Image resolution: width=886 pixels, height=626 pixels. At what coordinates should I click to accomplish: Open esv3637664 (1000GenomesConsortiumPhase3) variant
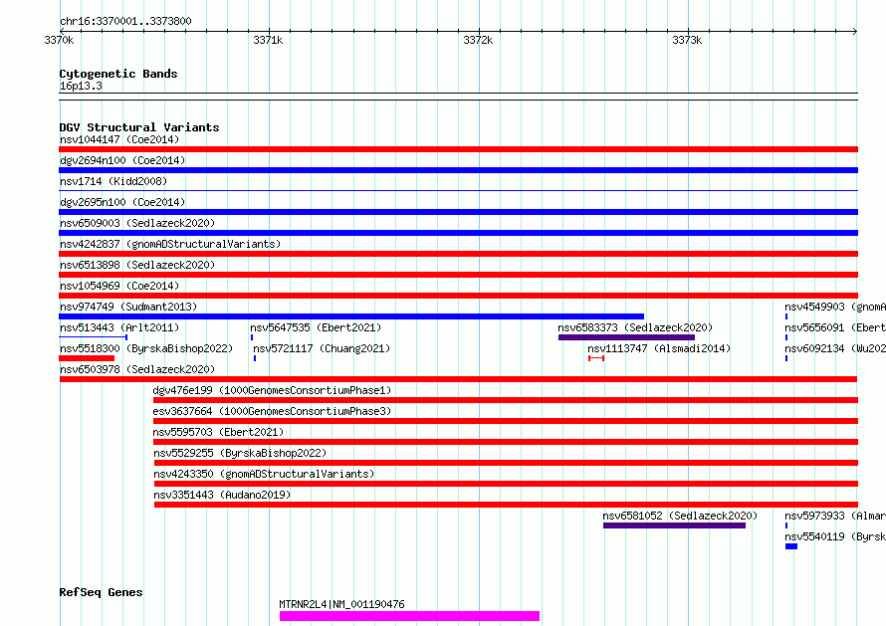coord(272,411)
